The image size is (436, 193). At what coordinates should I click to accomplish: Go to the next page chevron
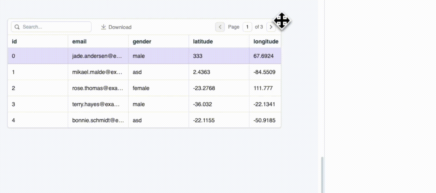(x=271, y=27)
